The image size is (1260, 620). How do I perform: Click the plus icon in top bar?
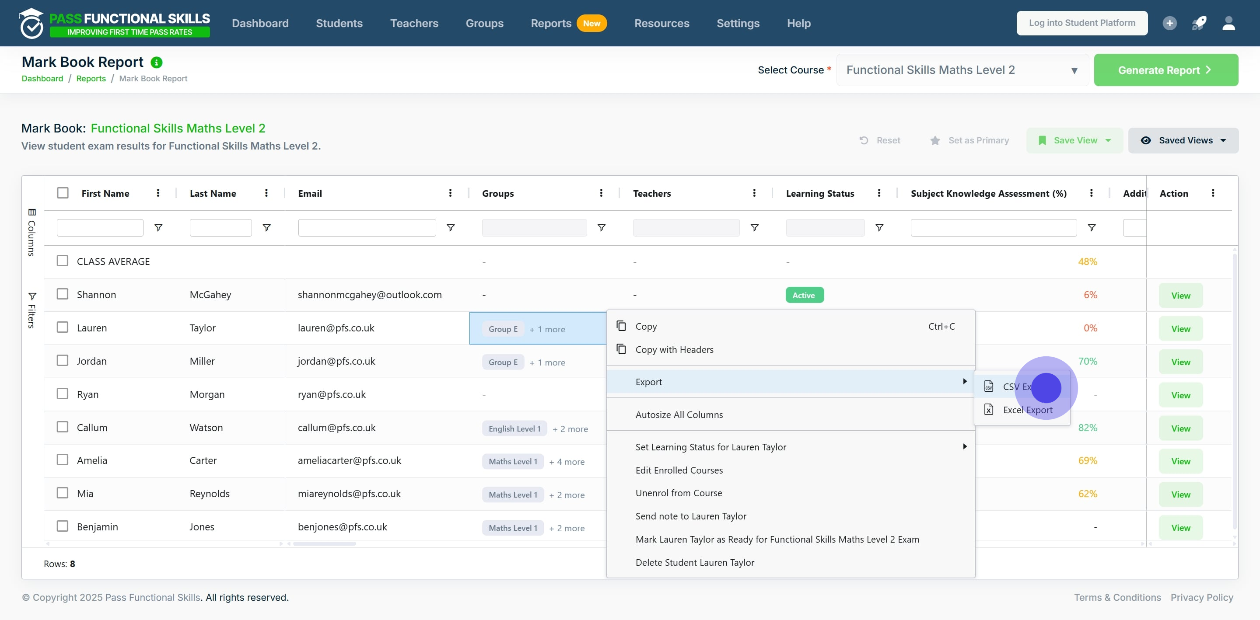tap(1169, 23)
